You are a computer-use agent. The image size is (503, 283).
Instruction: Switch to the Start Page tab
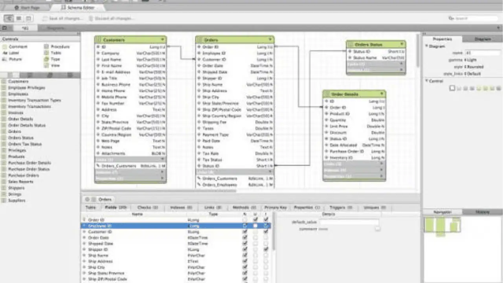coord(27,7)
